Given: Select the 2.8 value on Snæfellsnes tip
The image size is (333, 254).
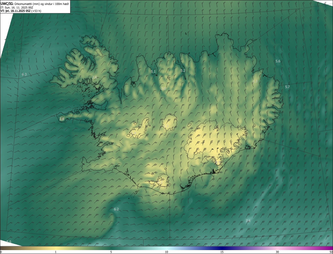Looking at the screenshot, I should coord(62,119).
